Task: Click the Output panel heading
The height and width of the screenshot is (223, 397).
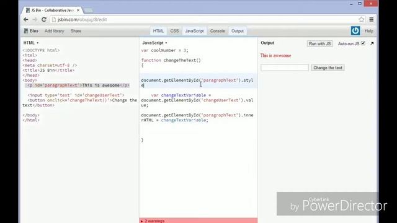Action: [x=267, y=43]
